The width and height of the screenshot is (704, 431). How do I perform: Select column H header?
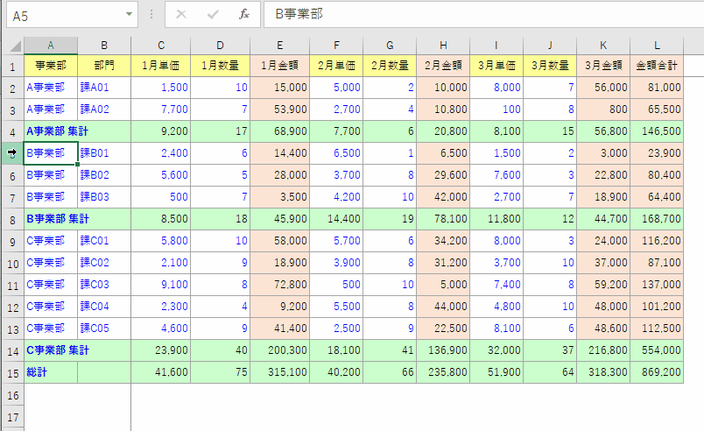tap(443, 46)
